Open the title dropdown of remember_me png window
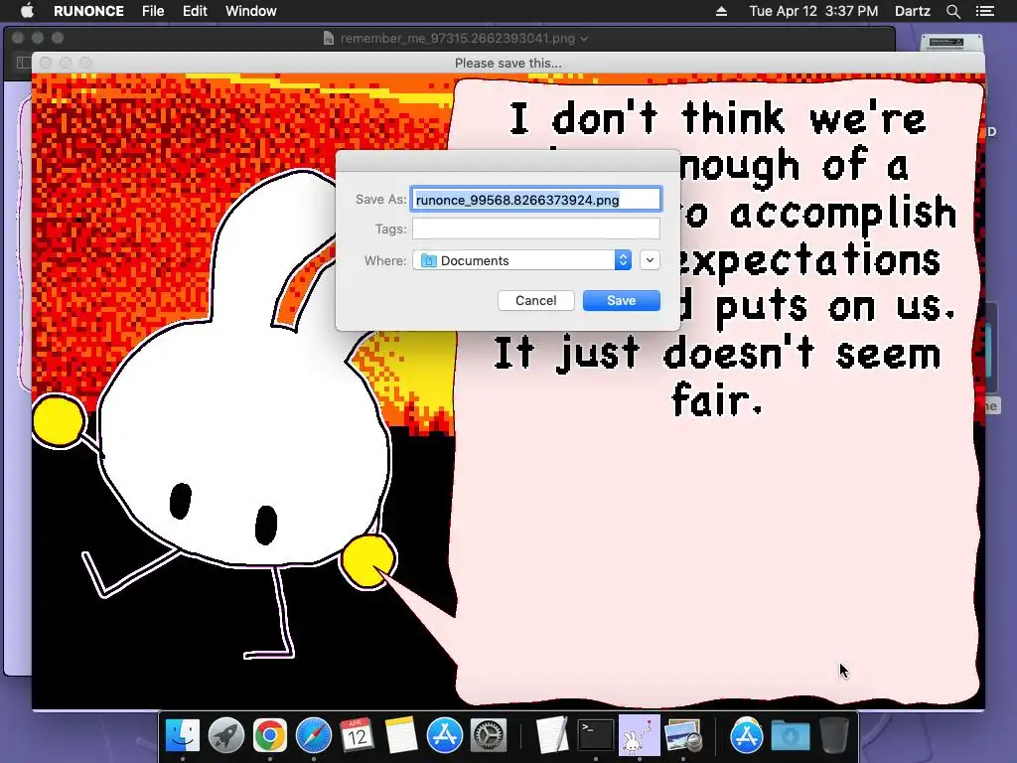Screen dimensions: 1017x763 coord(584,39)
